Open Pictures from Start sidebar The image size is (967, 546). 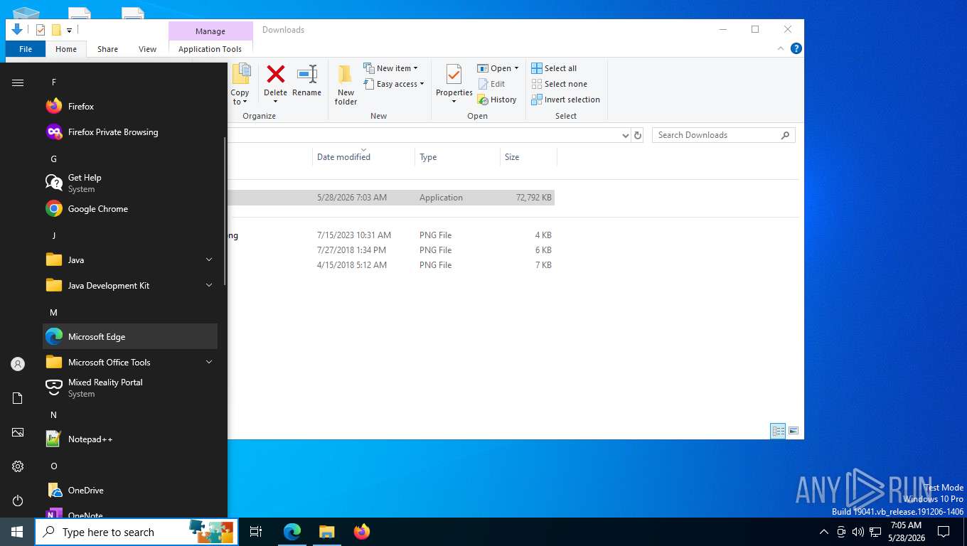[18, 432]
